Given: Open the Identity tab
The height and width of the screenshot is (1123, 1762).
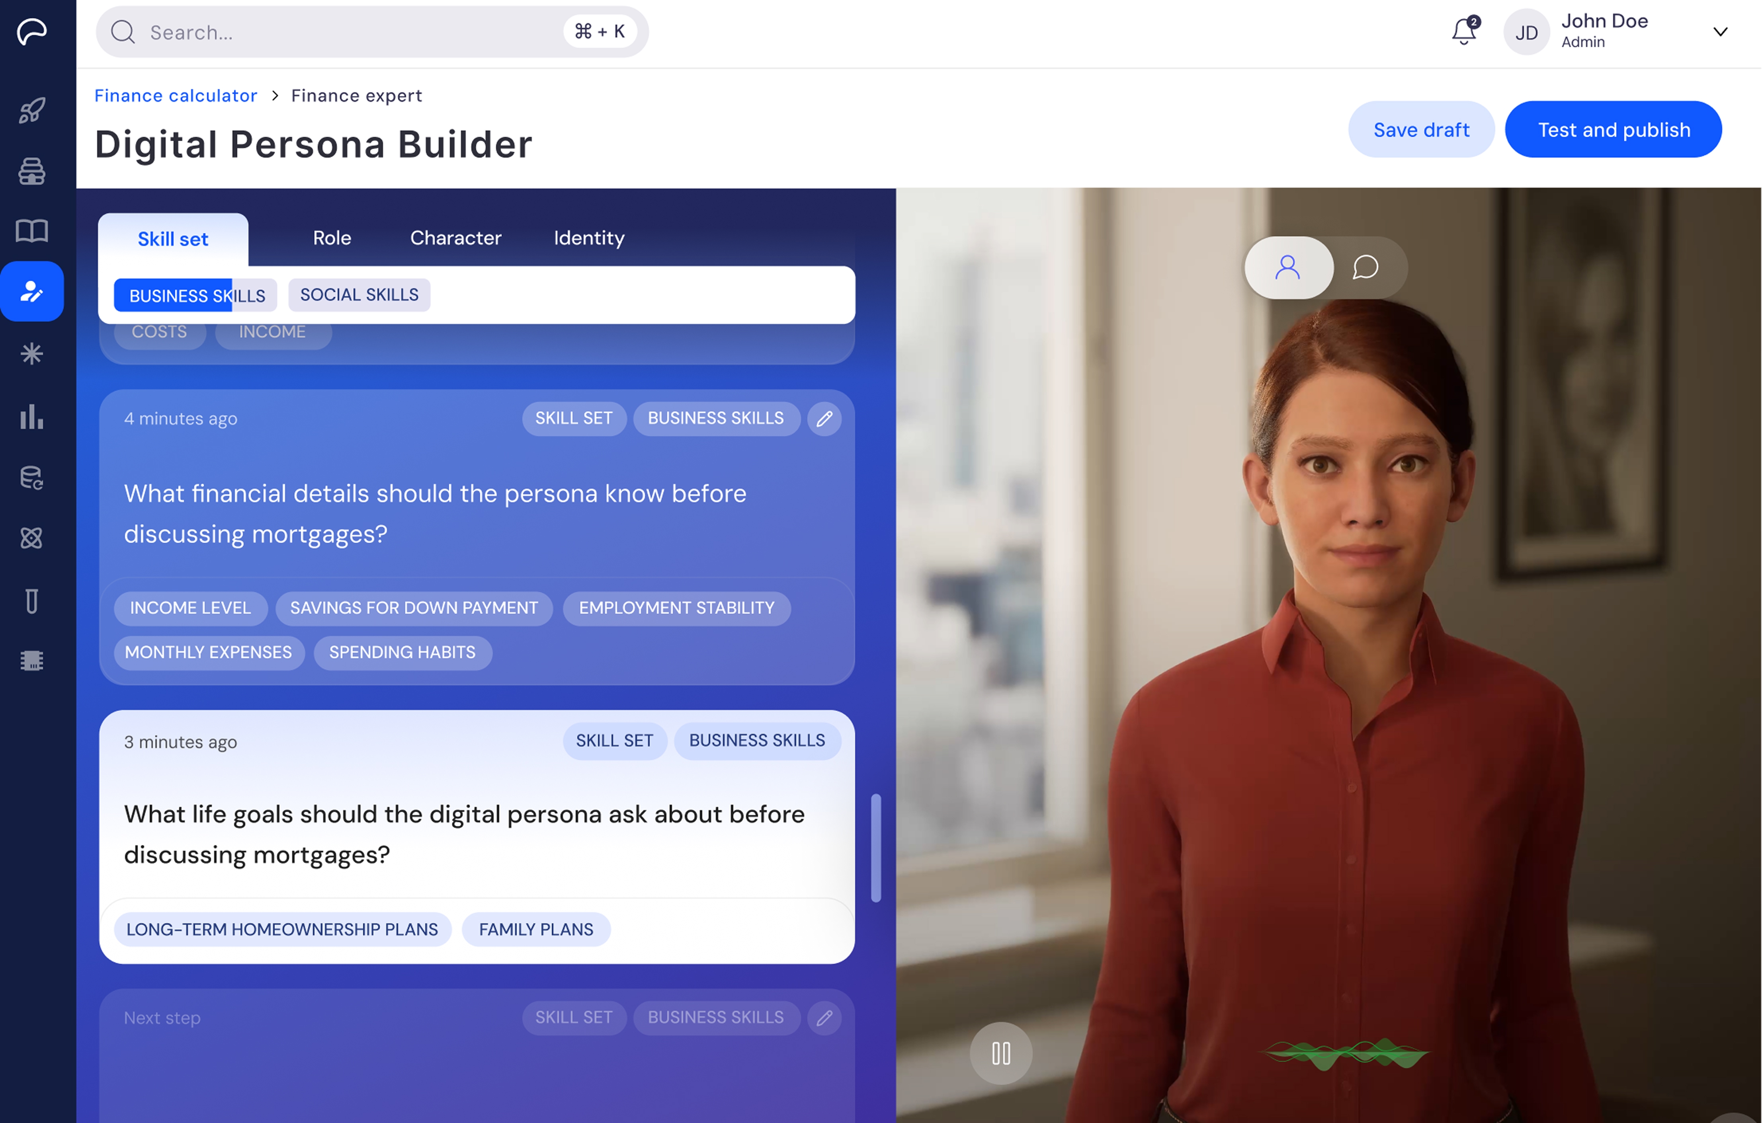Looking at the screenshot, I should point(589,238).
